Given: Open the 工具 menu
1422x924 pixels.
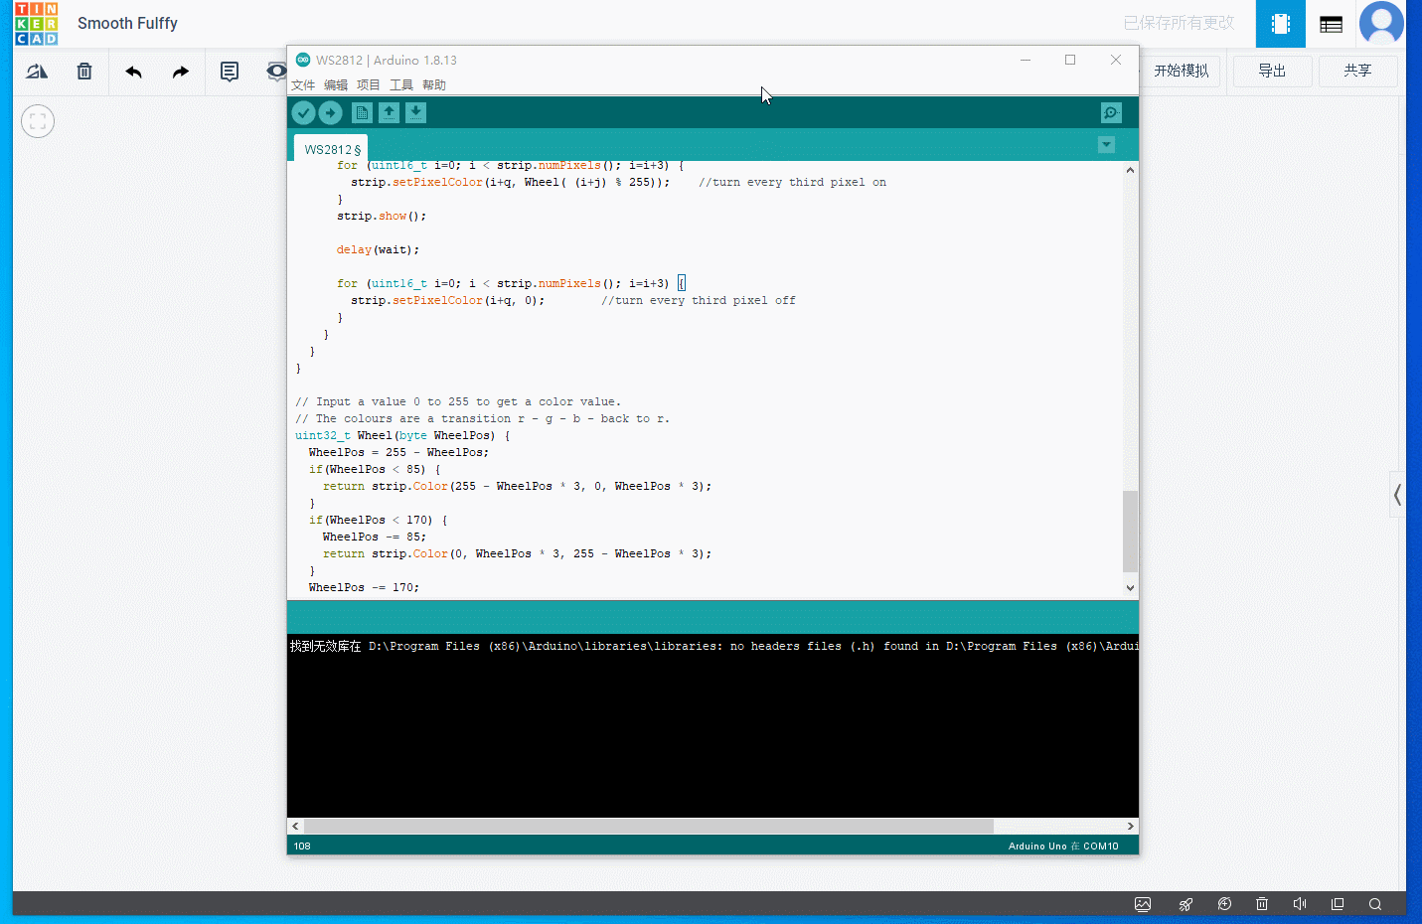Looking at the screenshot, I should [x=401, y=85].
